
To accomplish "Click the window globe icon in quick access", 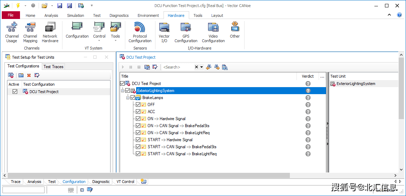I will tap(81, 6).
